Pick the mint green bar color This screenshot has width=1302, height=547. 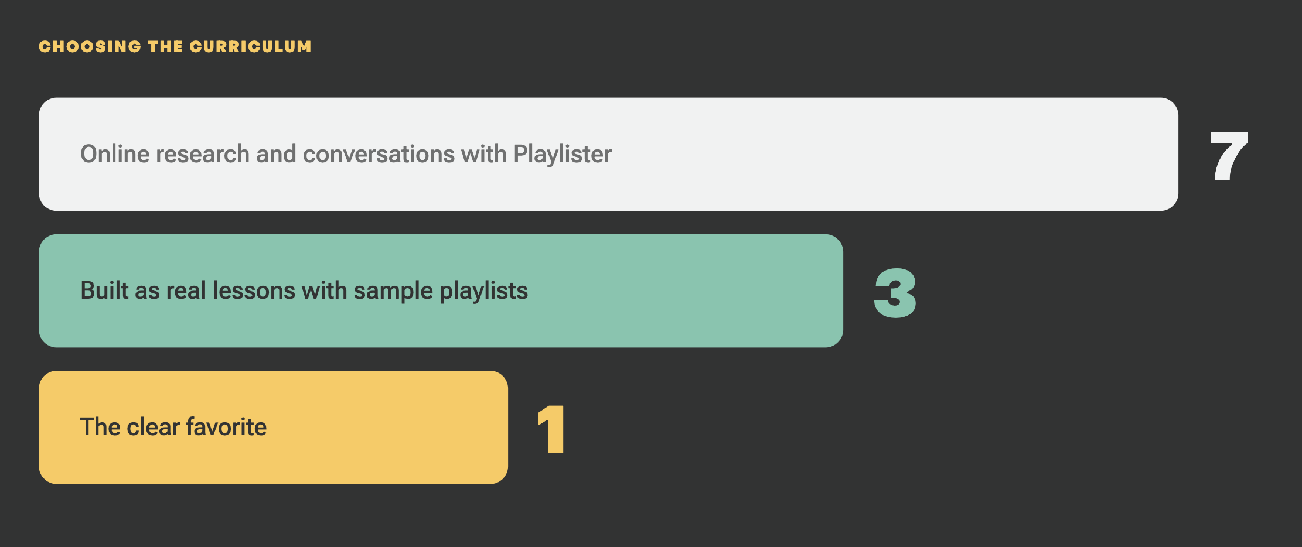click(x=441, y=290)
